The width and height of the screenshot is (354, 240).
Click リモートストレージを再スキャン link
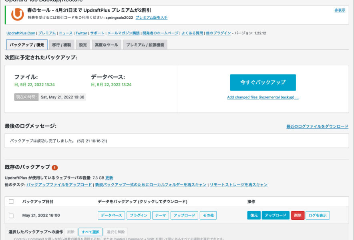(239, 185)
